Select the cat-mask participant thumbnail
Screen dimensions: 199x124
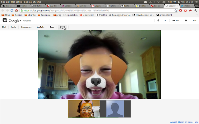[84, 109]
